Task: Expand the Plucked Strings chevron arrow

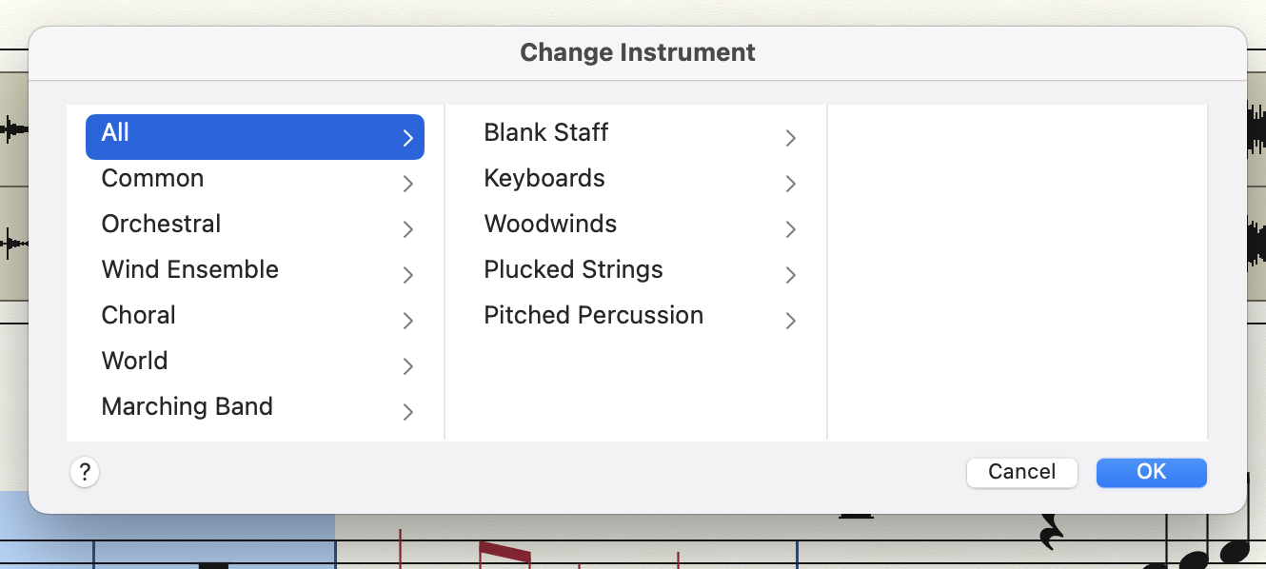Action: 790,275
